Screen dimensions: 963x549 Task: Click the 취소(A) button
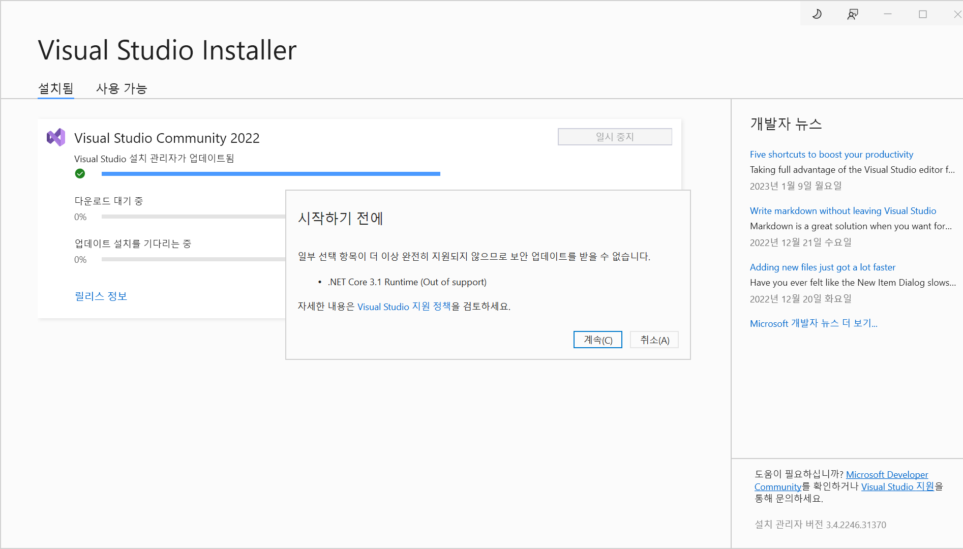pyautogui.click(x=654, y=340)
